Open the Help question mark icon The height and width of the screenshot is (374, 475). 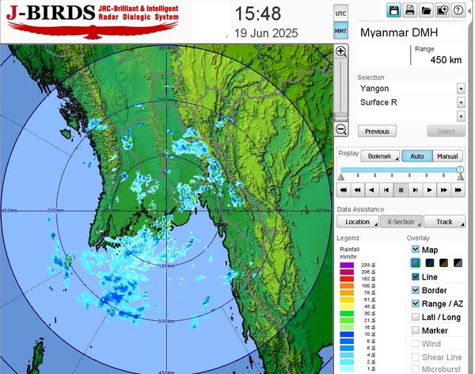pos(458,10)
